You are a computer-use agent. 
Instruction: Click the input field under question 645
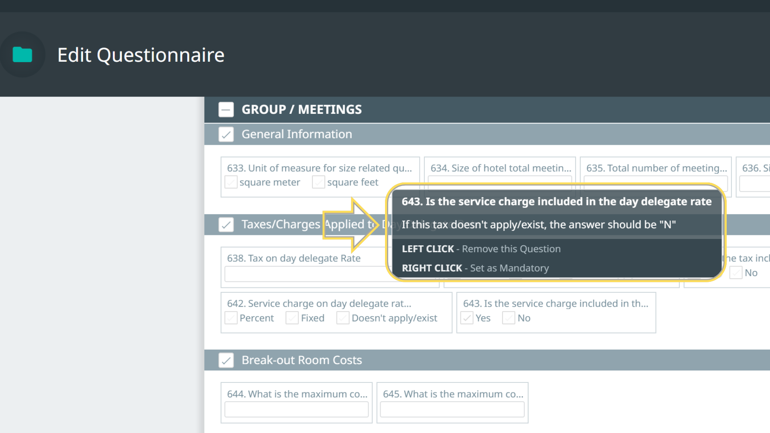452,409
